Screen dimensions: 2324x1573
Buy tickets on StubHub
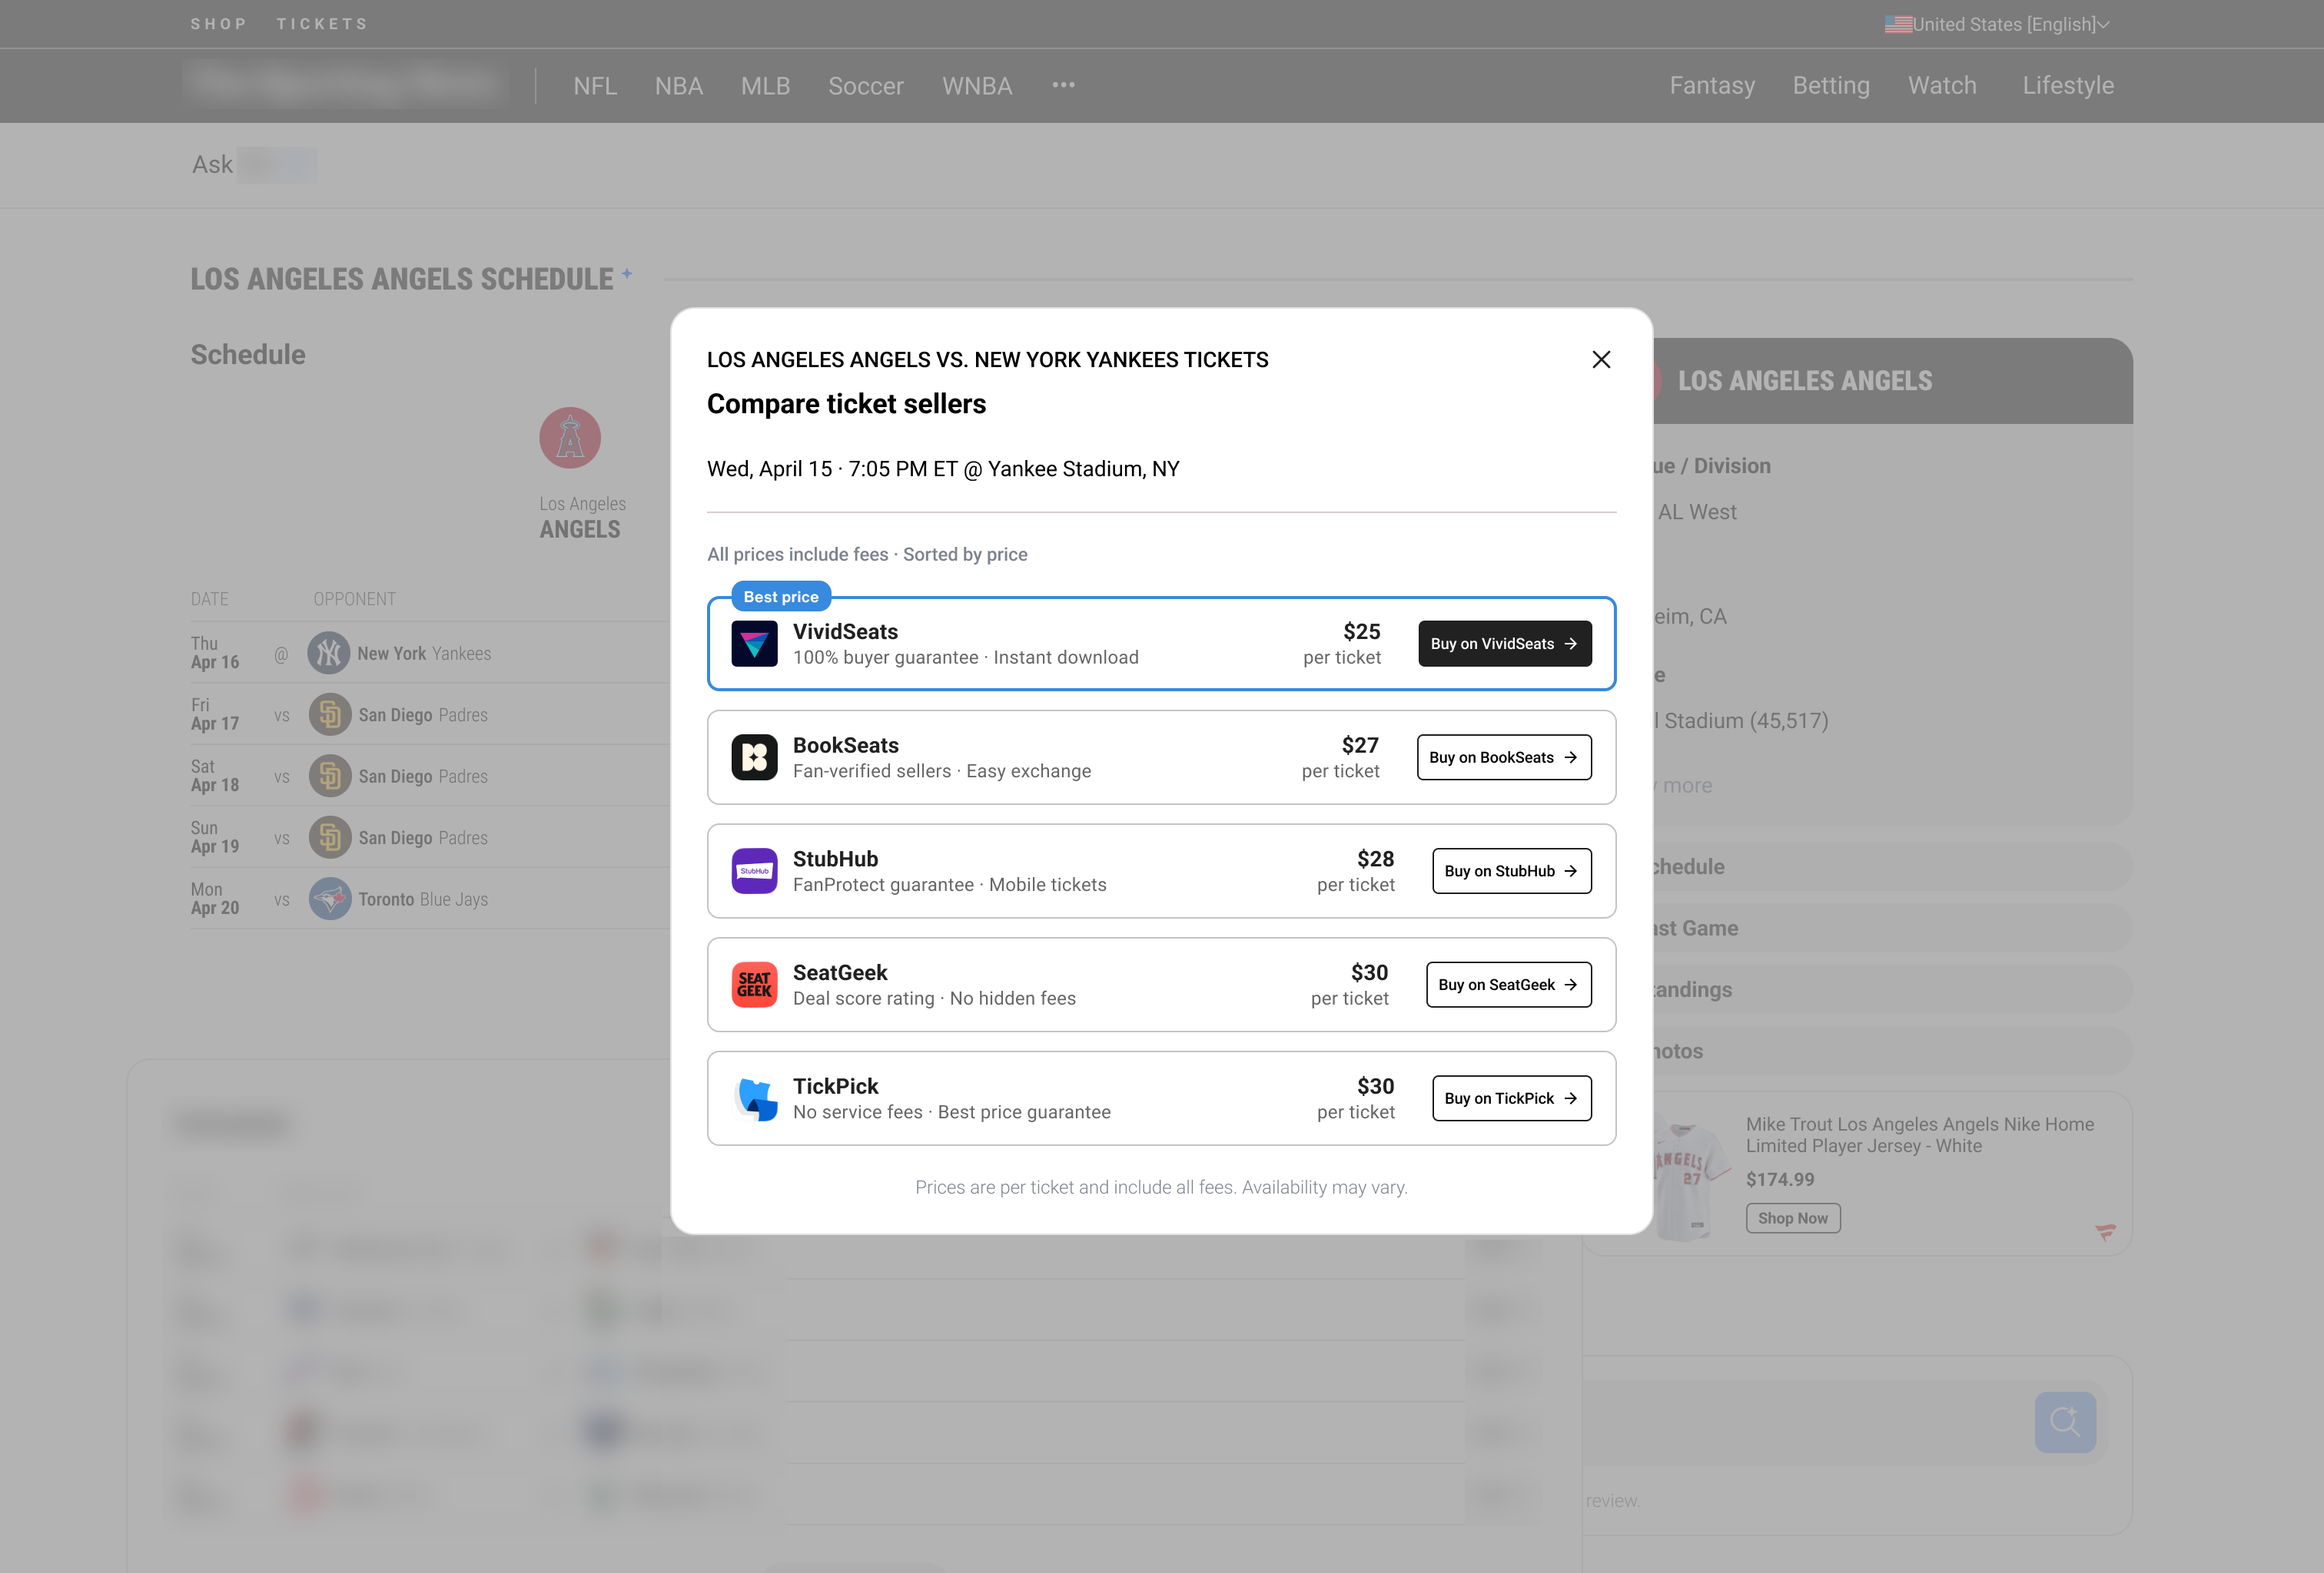click(x=1511, y=872)
